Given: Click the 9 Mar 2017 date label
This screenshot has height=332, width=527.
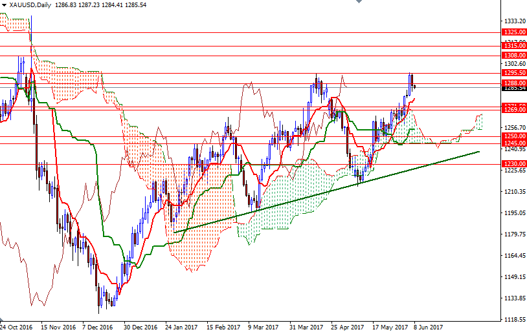Looking at the screenshot, I should 265,327.
